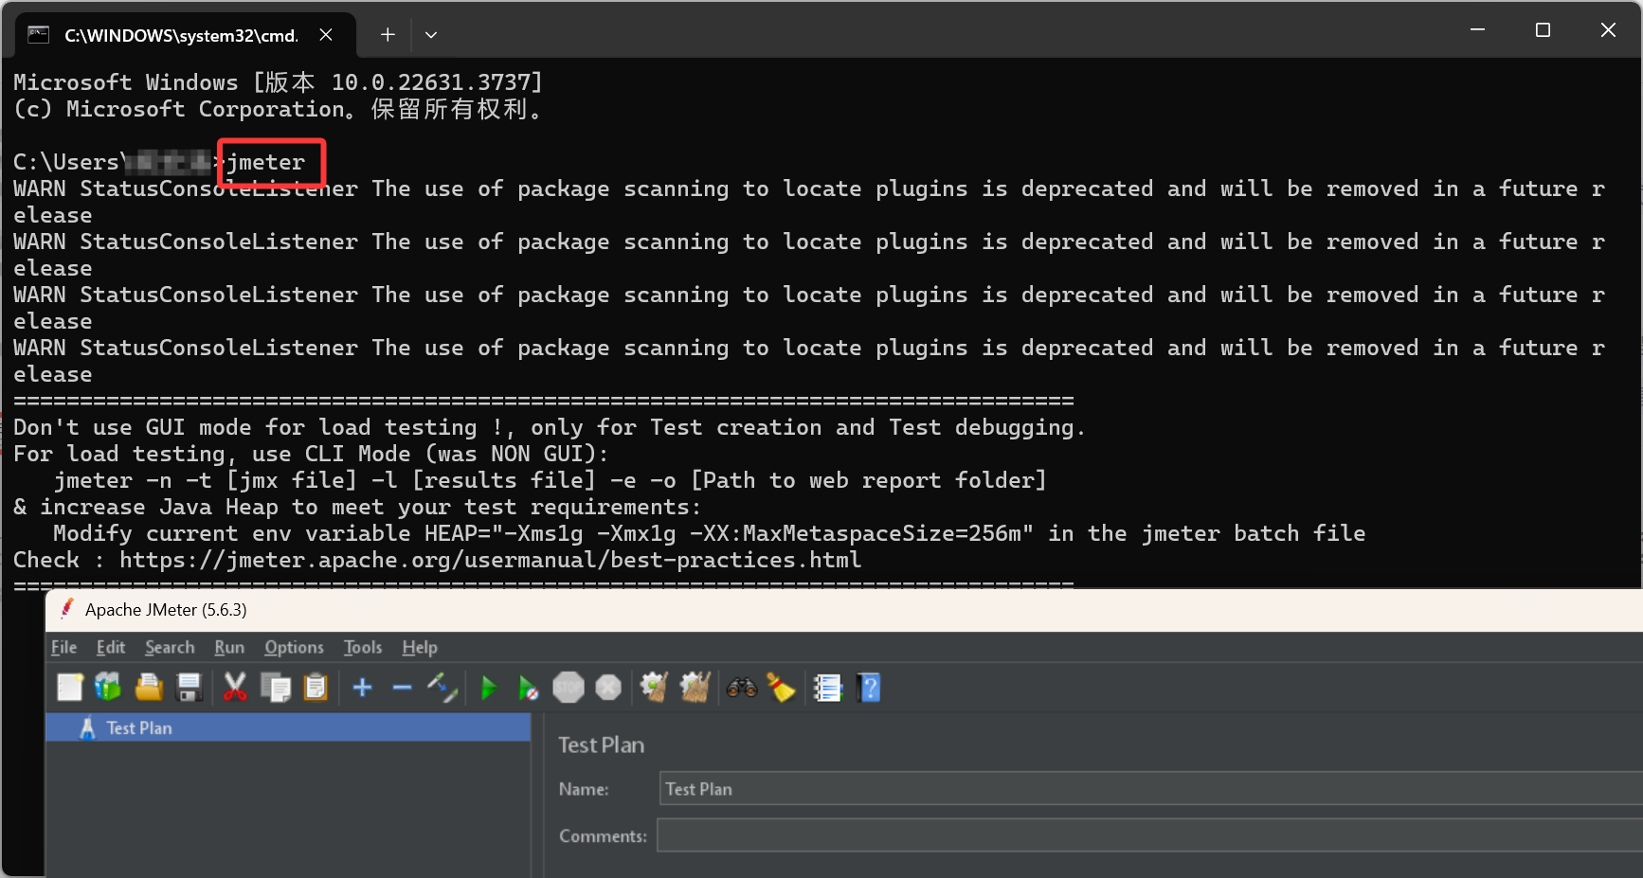Click the Cut scissors icon

point(235,688)
